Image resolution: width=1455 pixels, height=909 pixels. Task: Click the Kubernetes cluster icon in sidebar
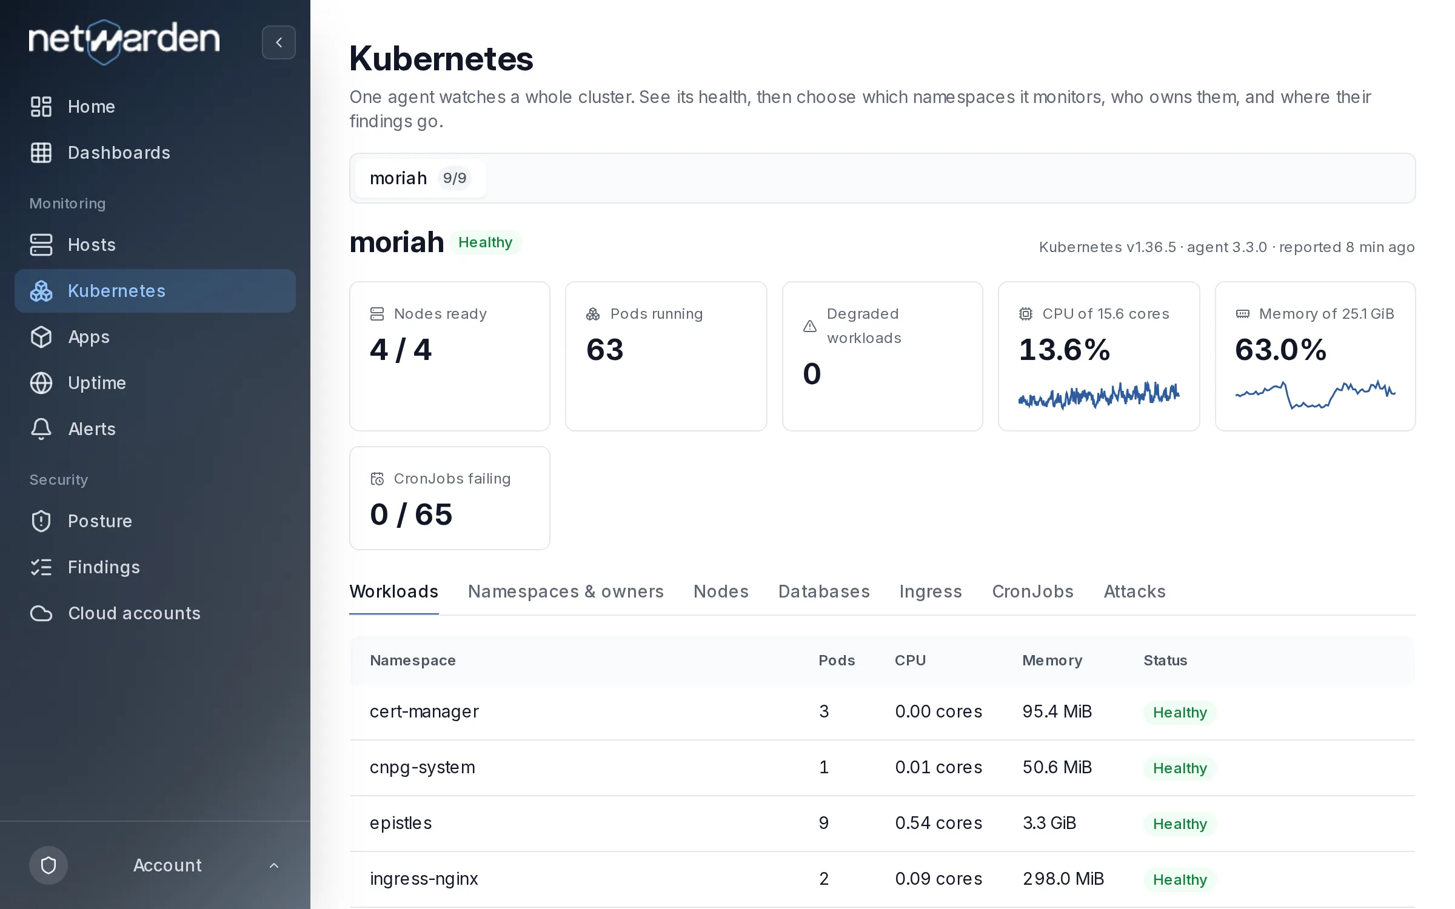point(41,291)
